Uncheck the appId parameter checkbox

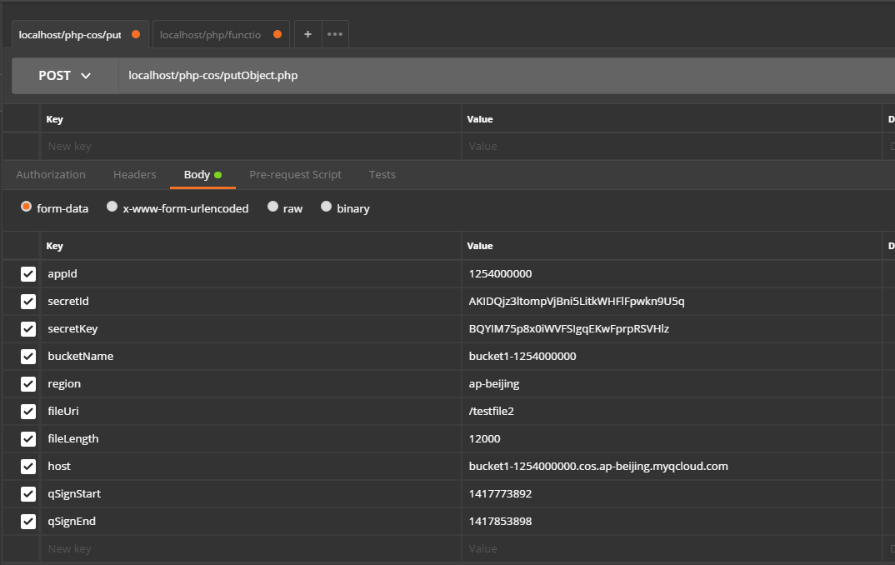coord(28,274)
